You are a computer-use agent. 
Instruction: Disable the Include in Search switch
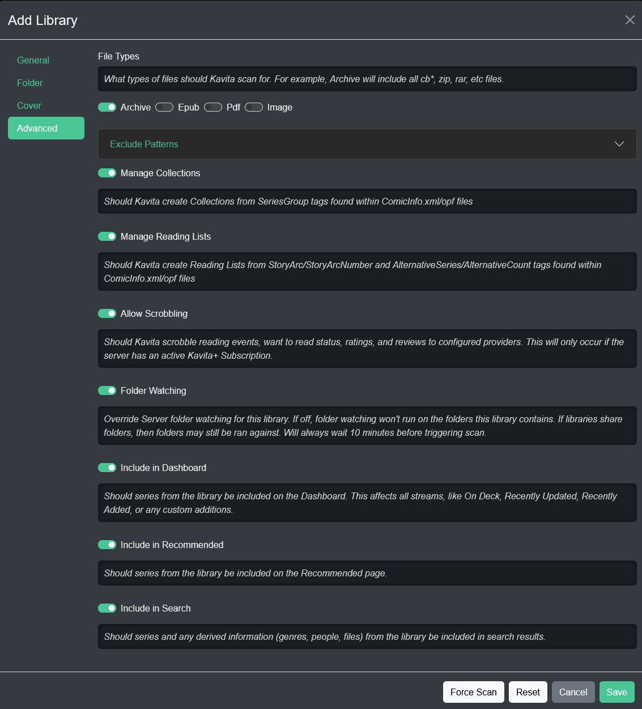(x=107, y=609)
